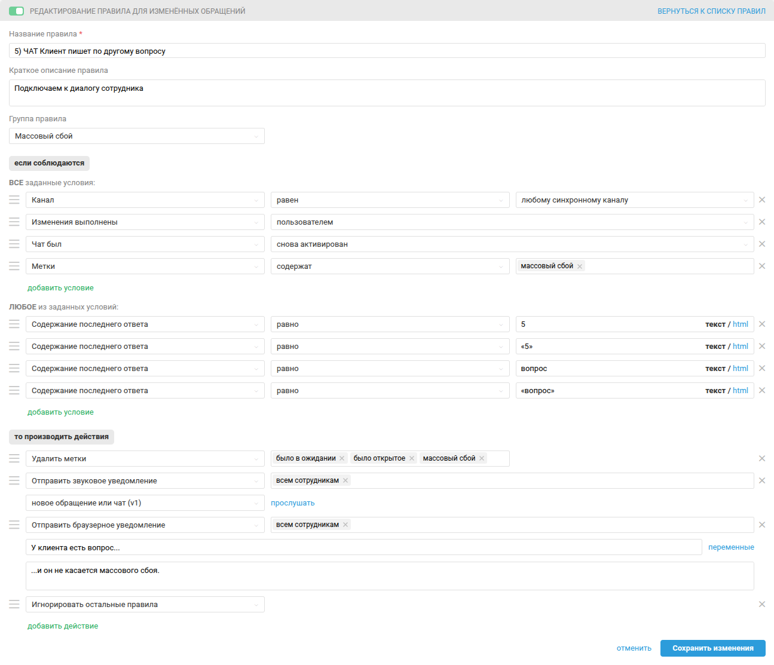Screen dimensions: 774x665
Task: Expand 'любому синхронному каналу' dropdown
Action: click(634, 200)
